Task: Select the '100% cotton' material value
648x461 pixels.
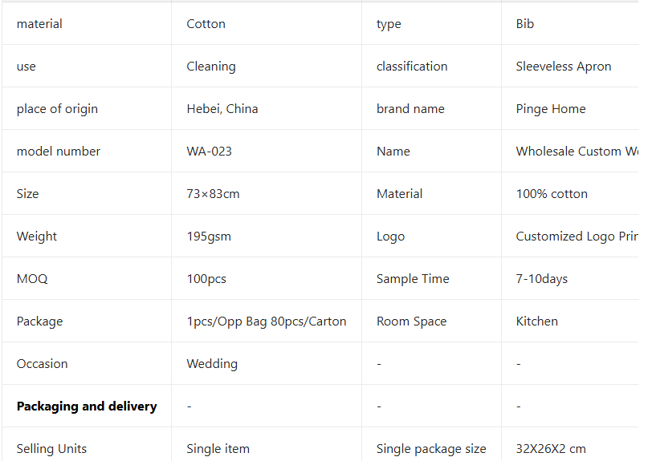Action: tap(552, 194)
